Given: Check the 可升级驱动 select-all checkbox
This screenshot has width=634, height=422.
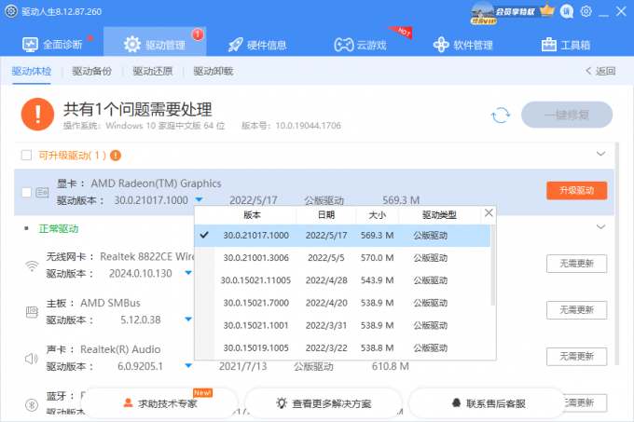Looking at the screenshot, I should point(26,155).
